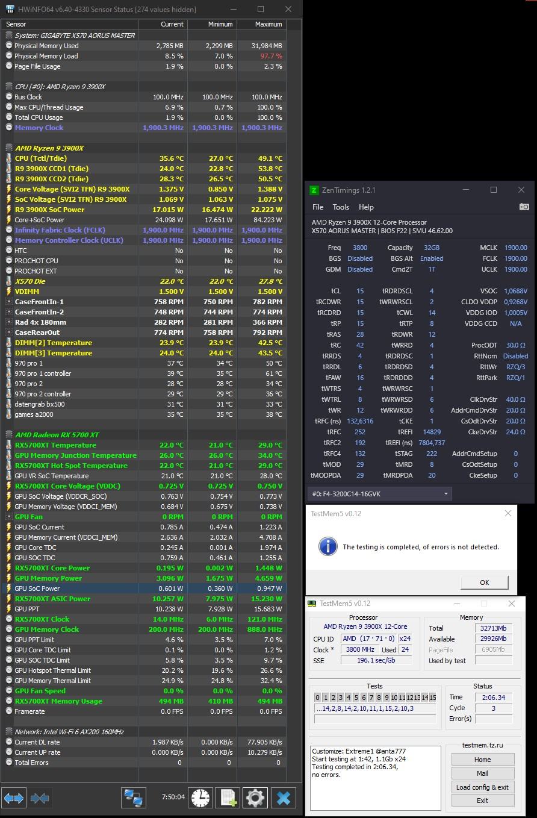Click the 2:06.34 Time value in TestMem5 Status
Image resolution: width=537 pixels, height=818 pixels.
click(493, 698)
